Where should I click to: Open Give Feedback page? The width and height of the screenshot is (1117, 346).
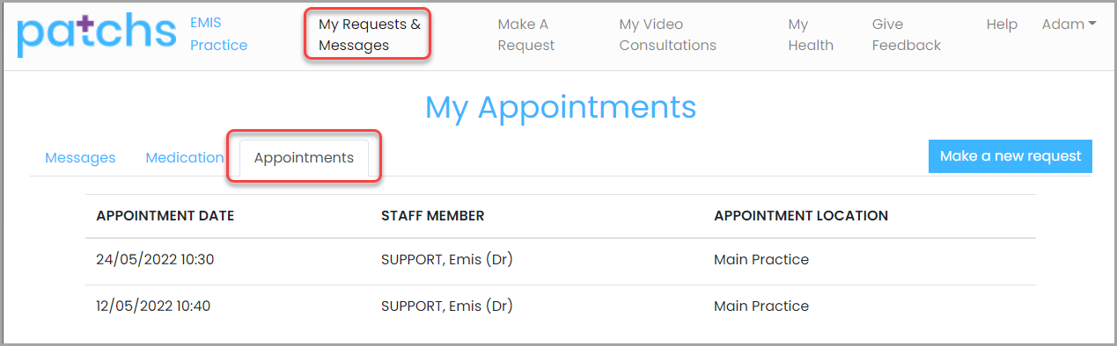[x=907, y=35]
